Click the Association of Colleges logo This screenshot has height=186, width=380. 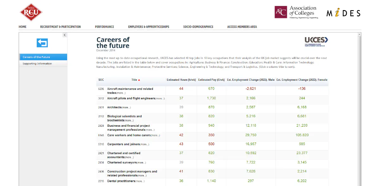(x=295, y=12)
